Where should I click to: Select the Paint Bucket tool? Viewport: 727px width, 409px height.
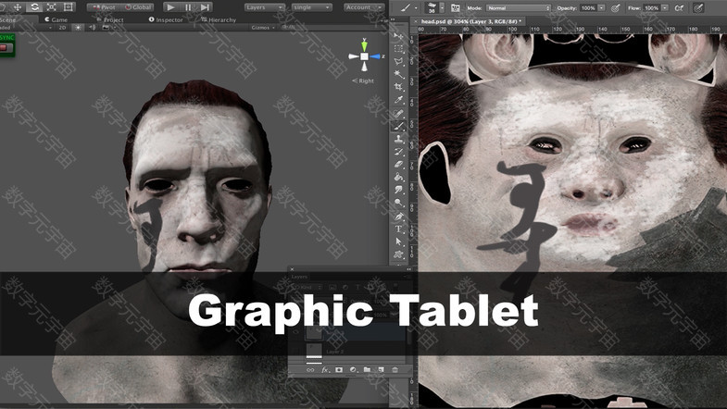click(398, 177)
